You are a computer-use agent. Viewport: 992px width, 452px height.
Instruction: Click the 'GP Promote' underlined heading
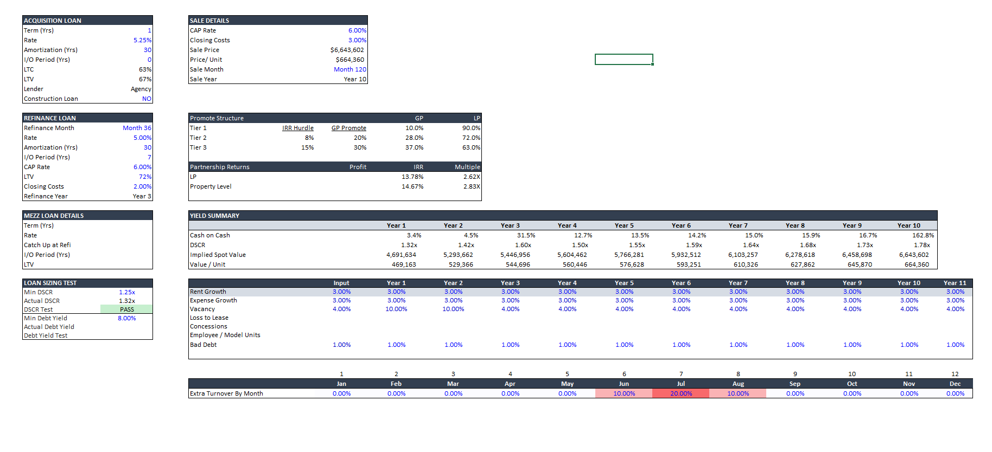click(349, 128)
